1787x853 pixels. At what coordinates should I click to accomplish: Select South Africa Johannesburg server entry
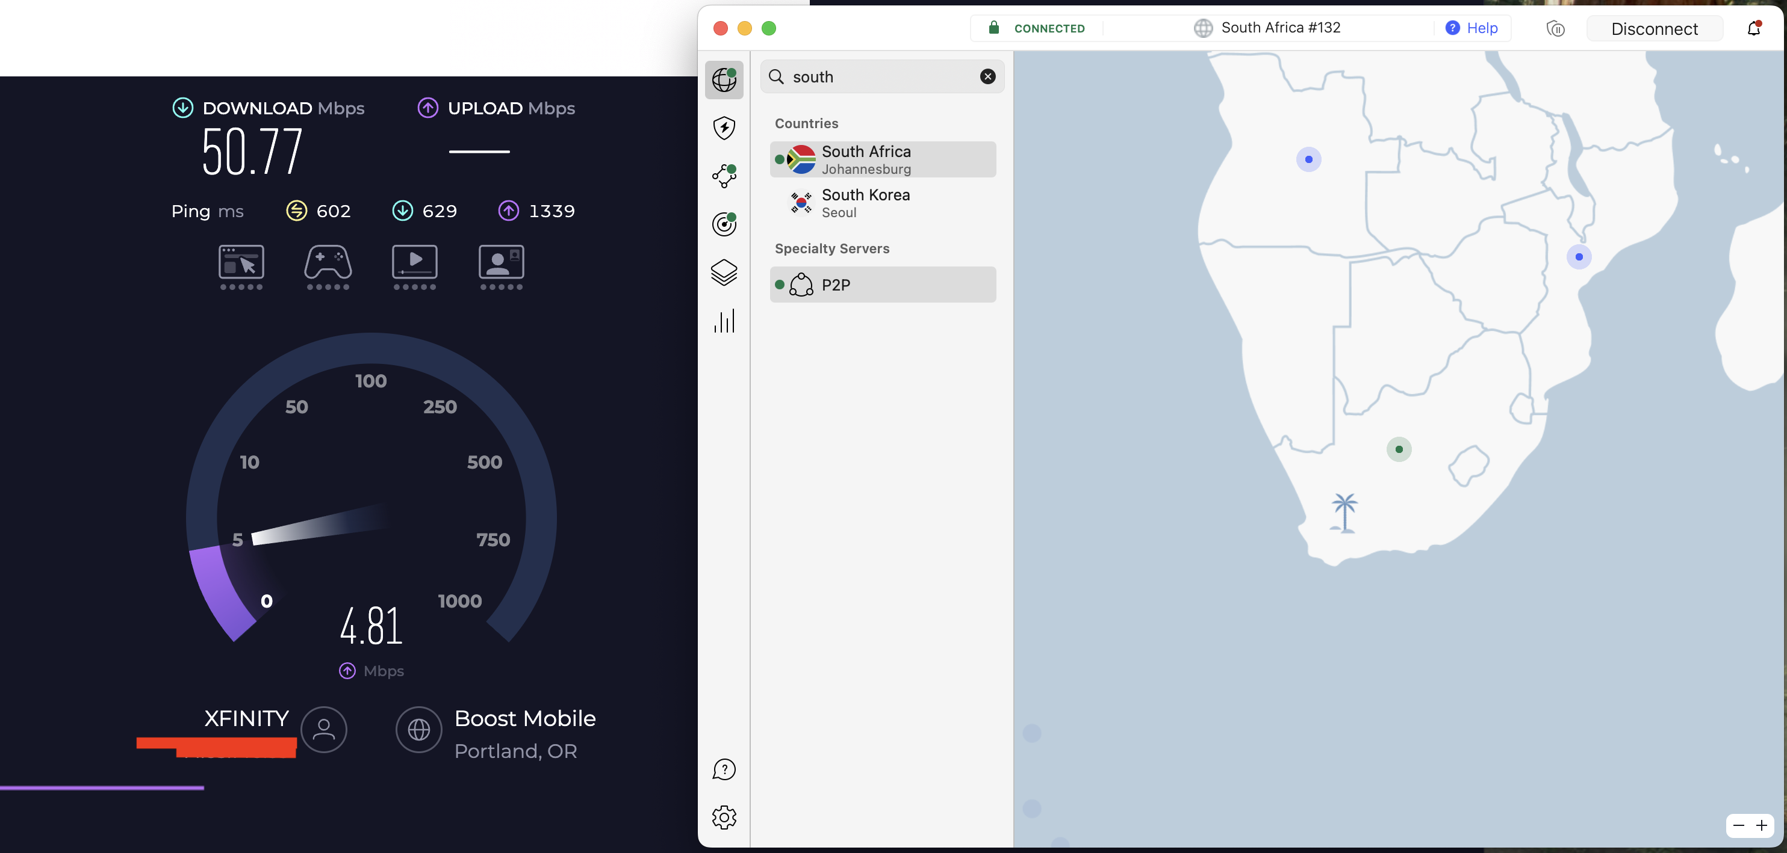(881, 159)
